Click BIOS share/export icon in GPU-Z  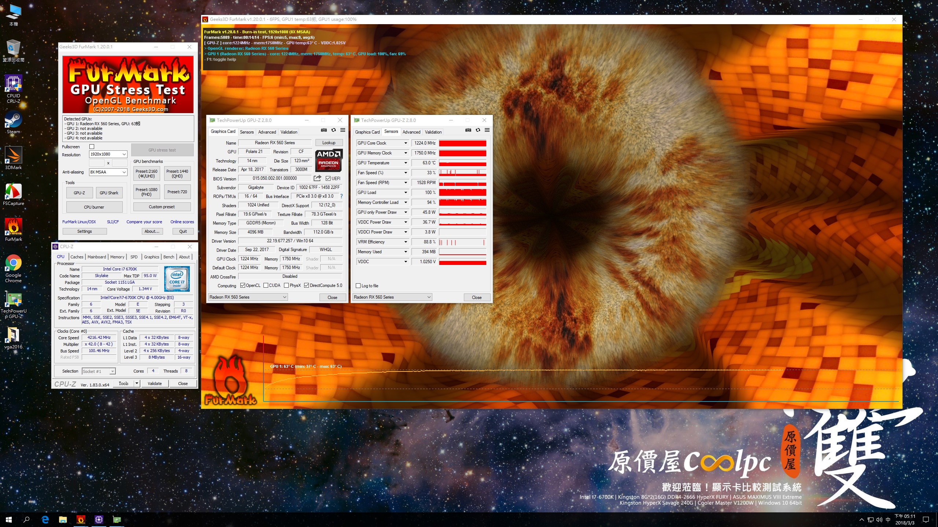pyautogui.click(x=317, y=178)
